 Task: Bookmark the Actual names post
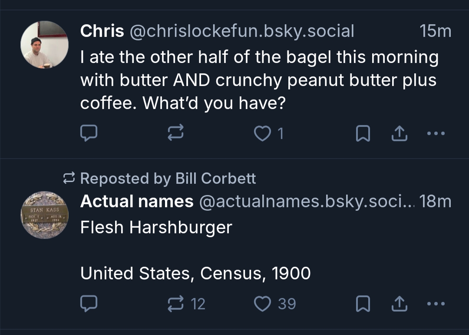(x=363, y=304)
